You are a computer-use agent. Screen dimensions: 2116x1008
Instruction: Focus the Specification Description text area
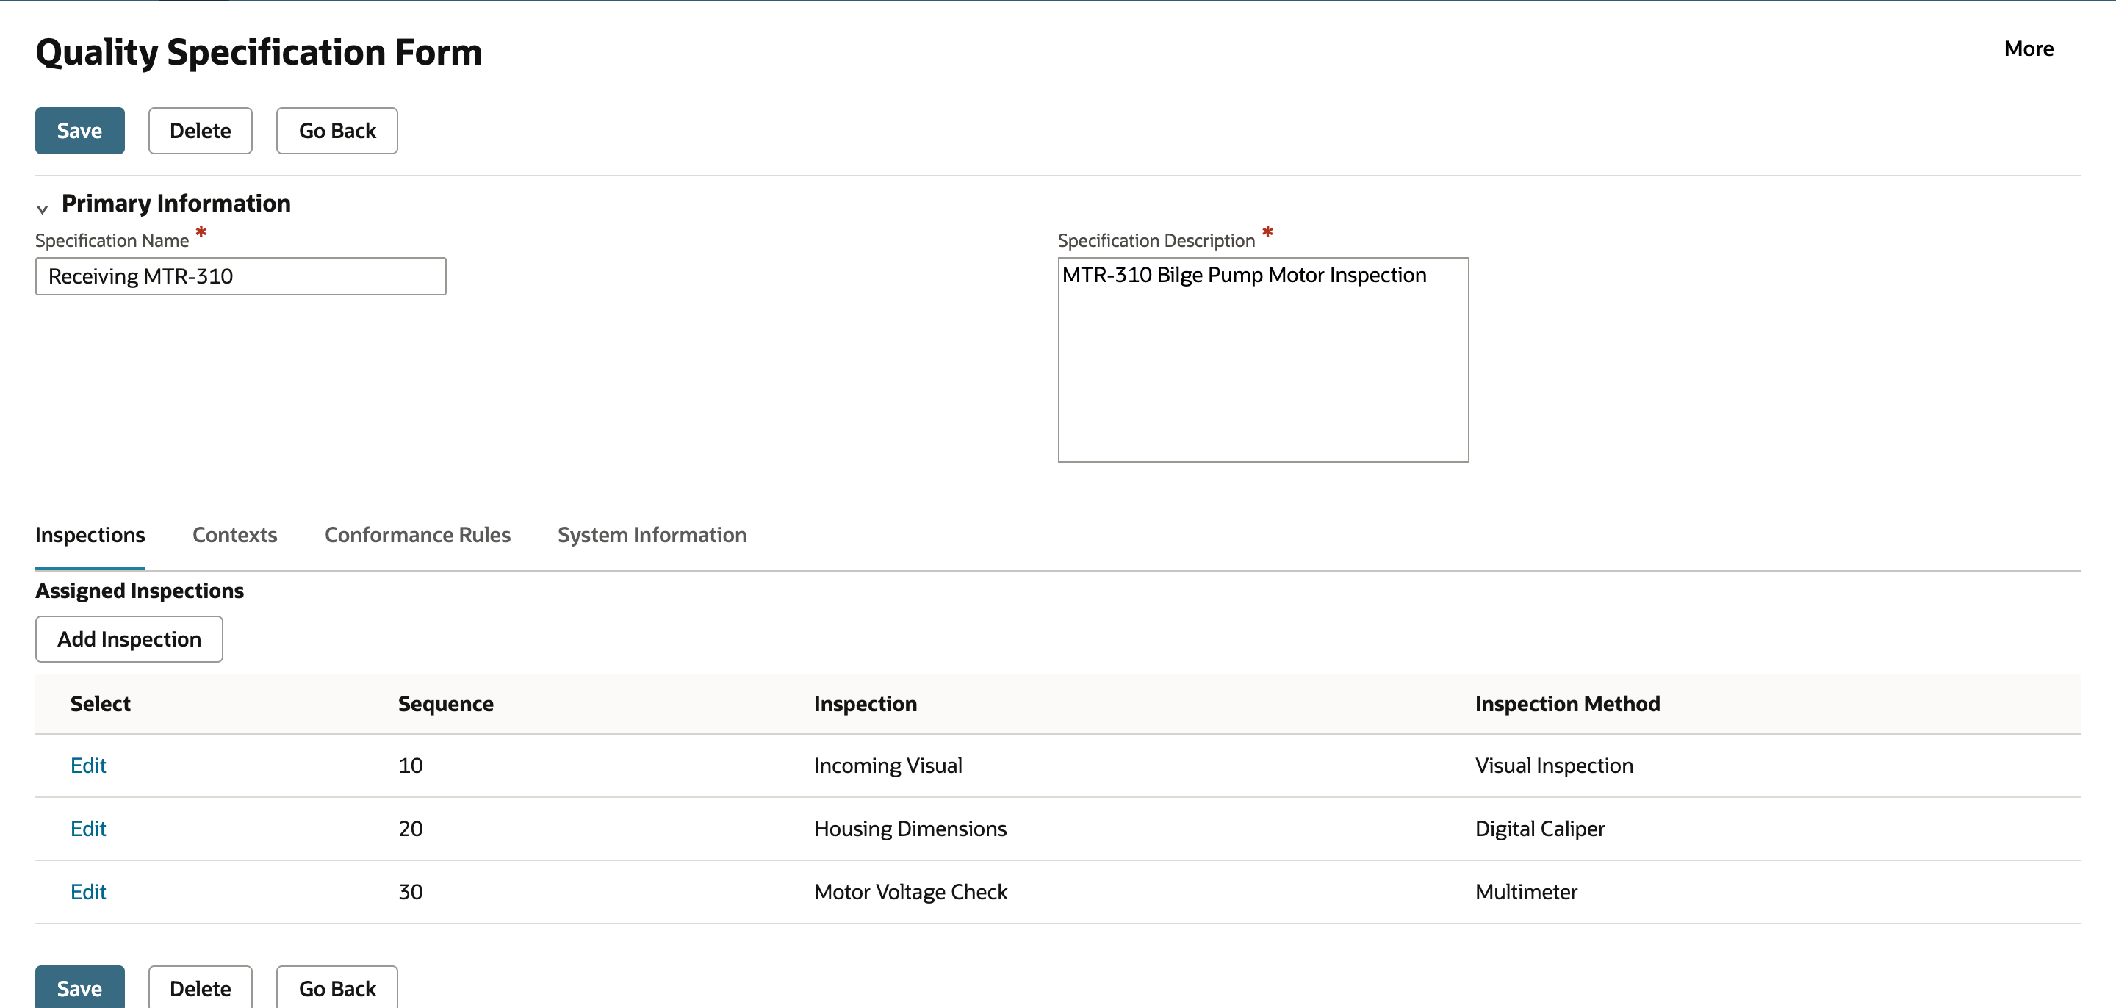[1262, 360]
